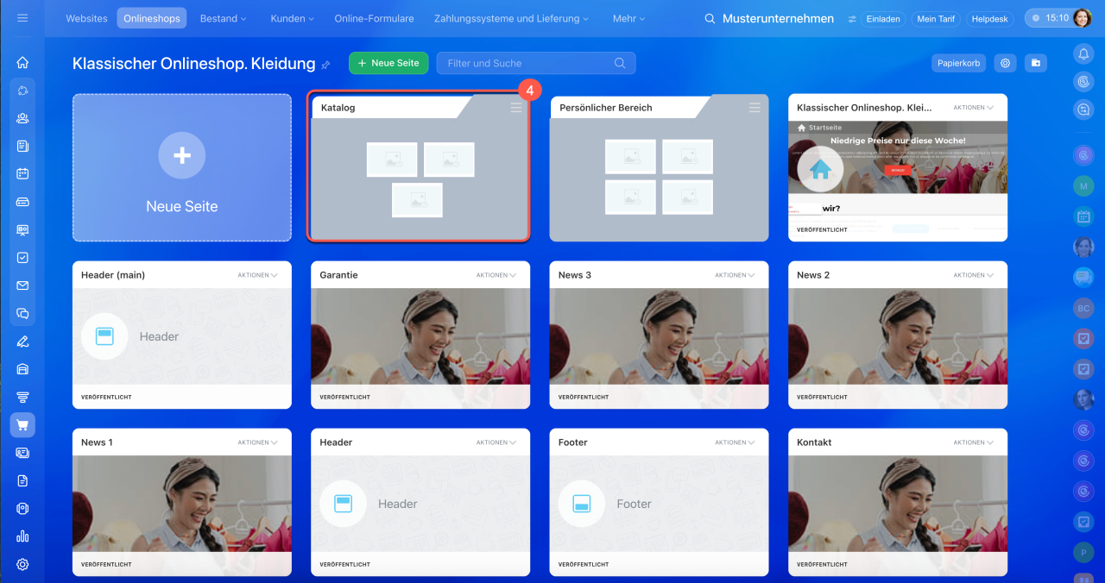This screenshot has height=583, width=1105.
Task: Click the notifications bell icon
Action: (1083, 53)
